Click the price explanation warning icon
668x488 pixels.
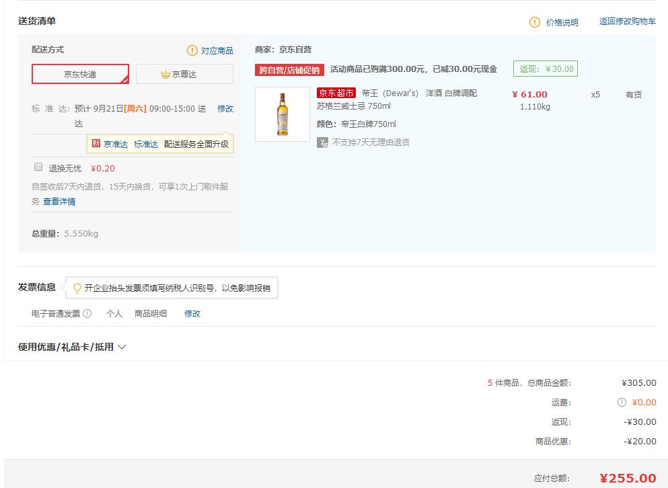click(x=534, y=22)
